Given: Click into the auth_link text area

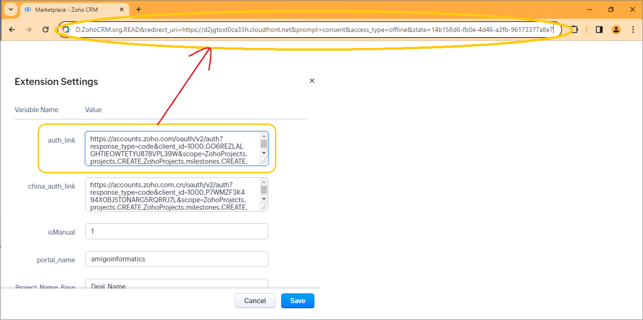Looking at the screenshot, I should coord(172,149).
